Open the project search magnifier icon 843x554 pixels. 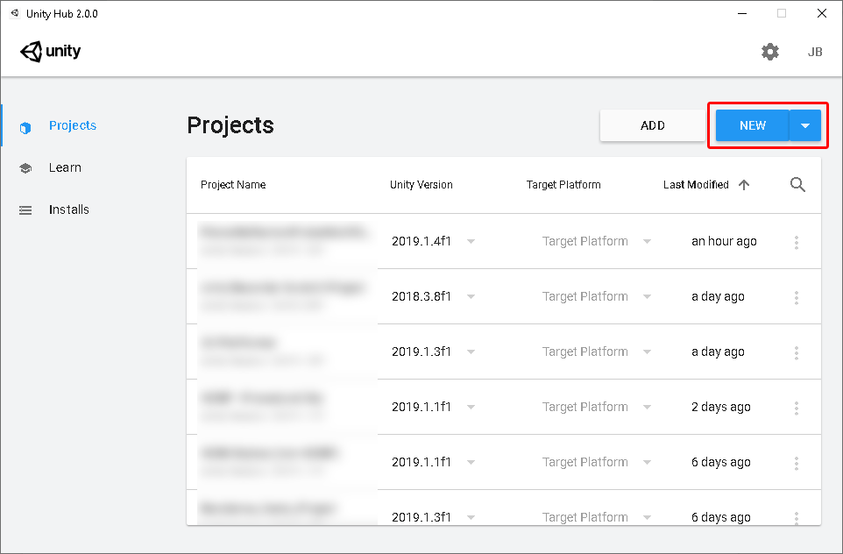click(x=797, y=185)
